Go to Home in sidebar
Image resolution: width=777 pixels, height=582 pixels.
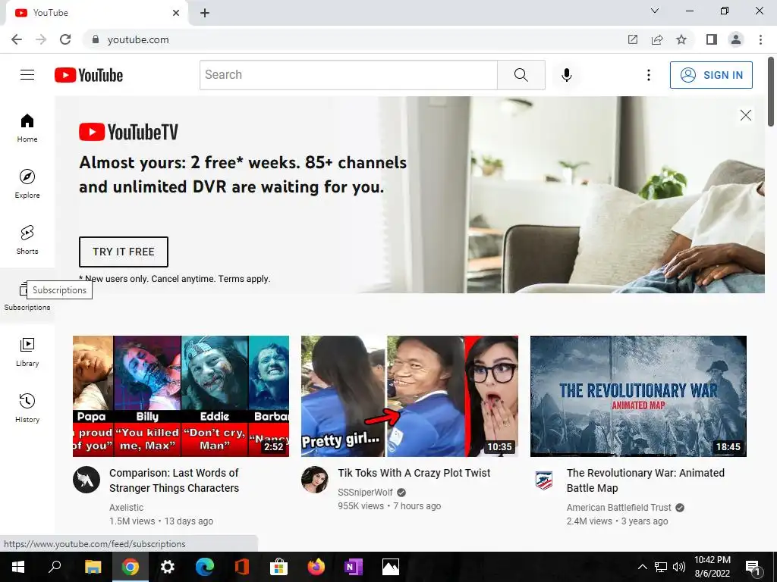pyautogui.click(x=27, y=127)
